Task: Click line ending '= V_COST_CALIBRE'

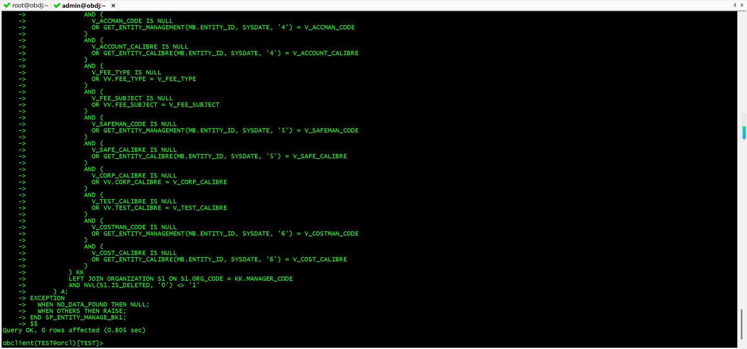Action: click(219, 259)
